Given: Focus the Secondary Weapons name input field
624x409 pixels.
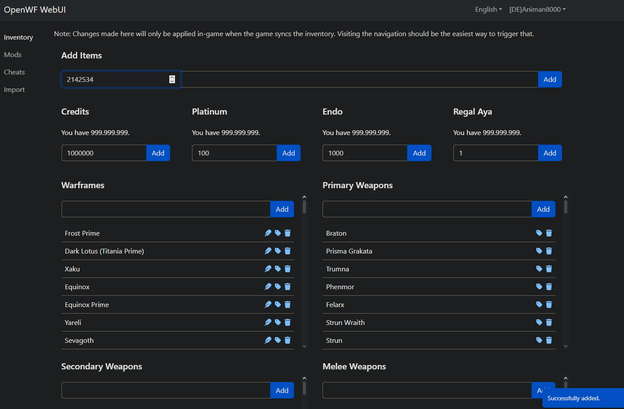Looking at the screenshot, I should coord(166,390).
